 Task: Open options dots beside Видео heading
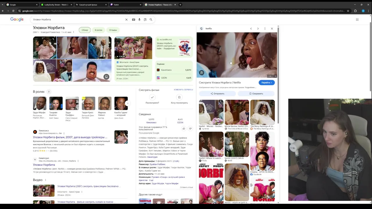45,180
